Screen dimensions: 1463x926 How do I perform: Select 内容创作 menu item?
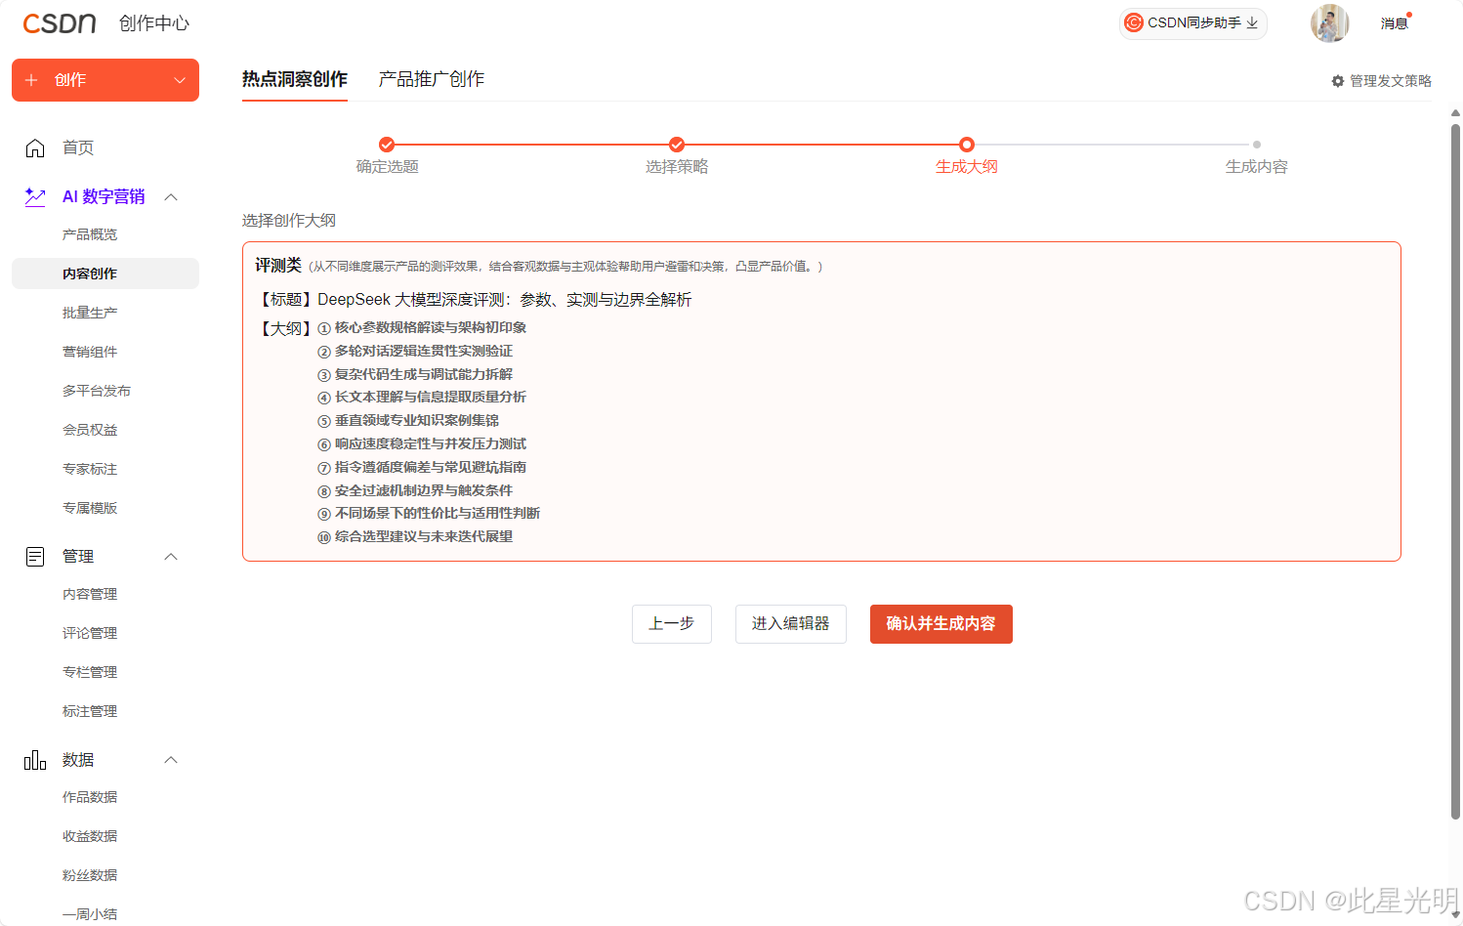(105, 274)
